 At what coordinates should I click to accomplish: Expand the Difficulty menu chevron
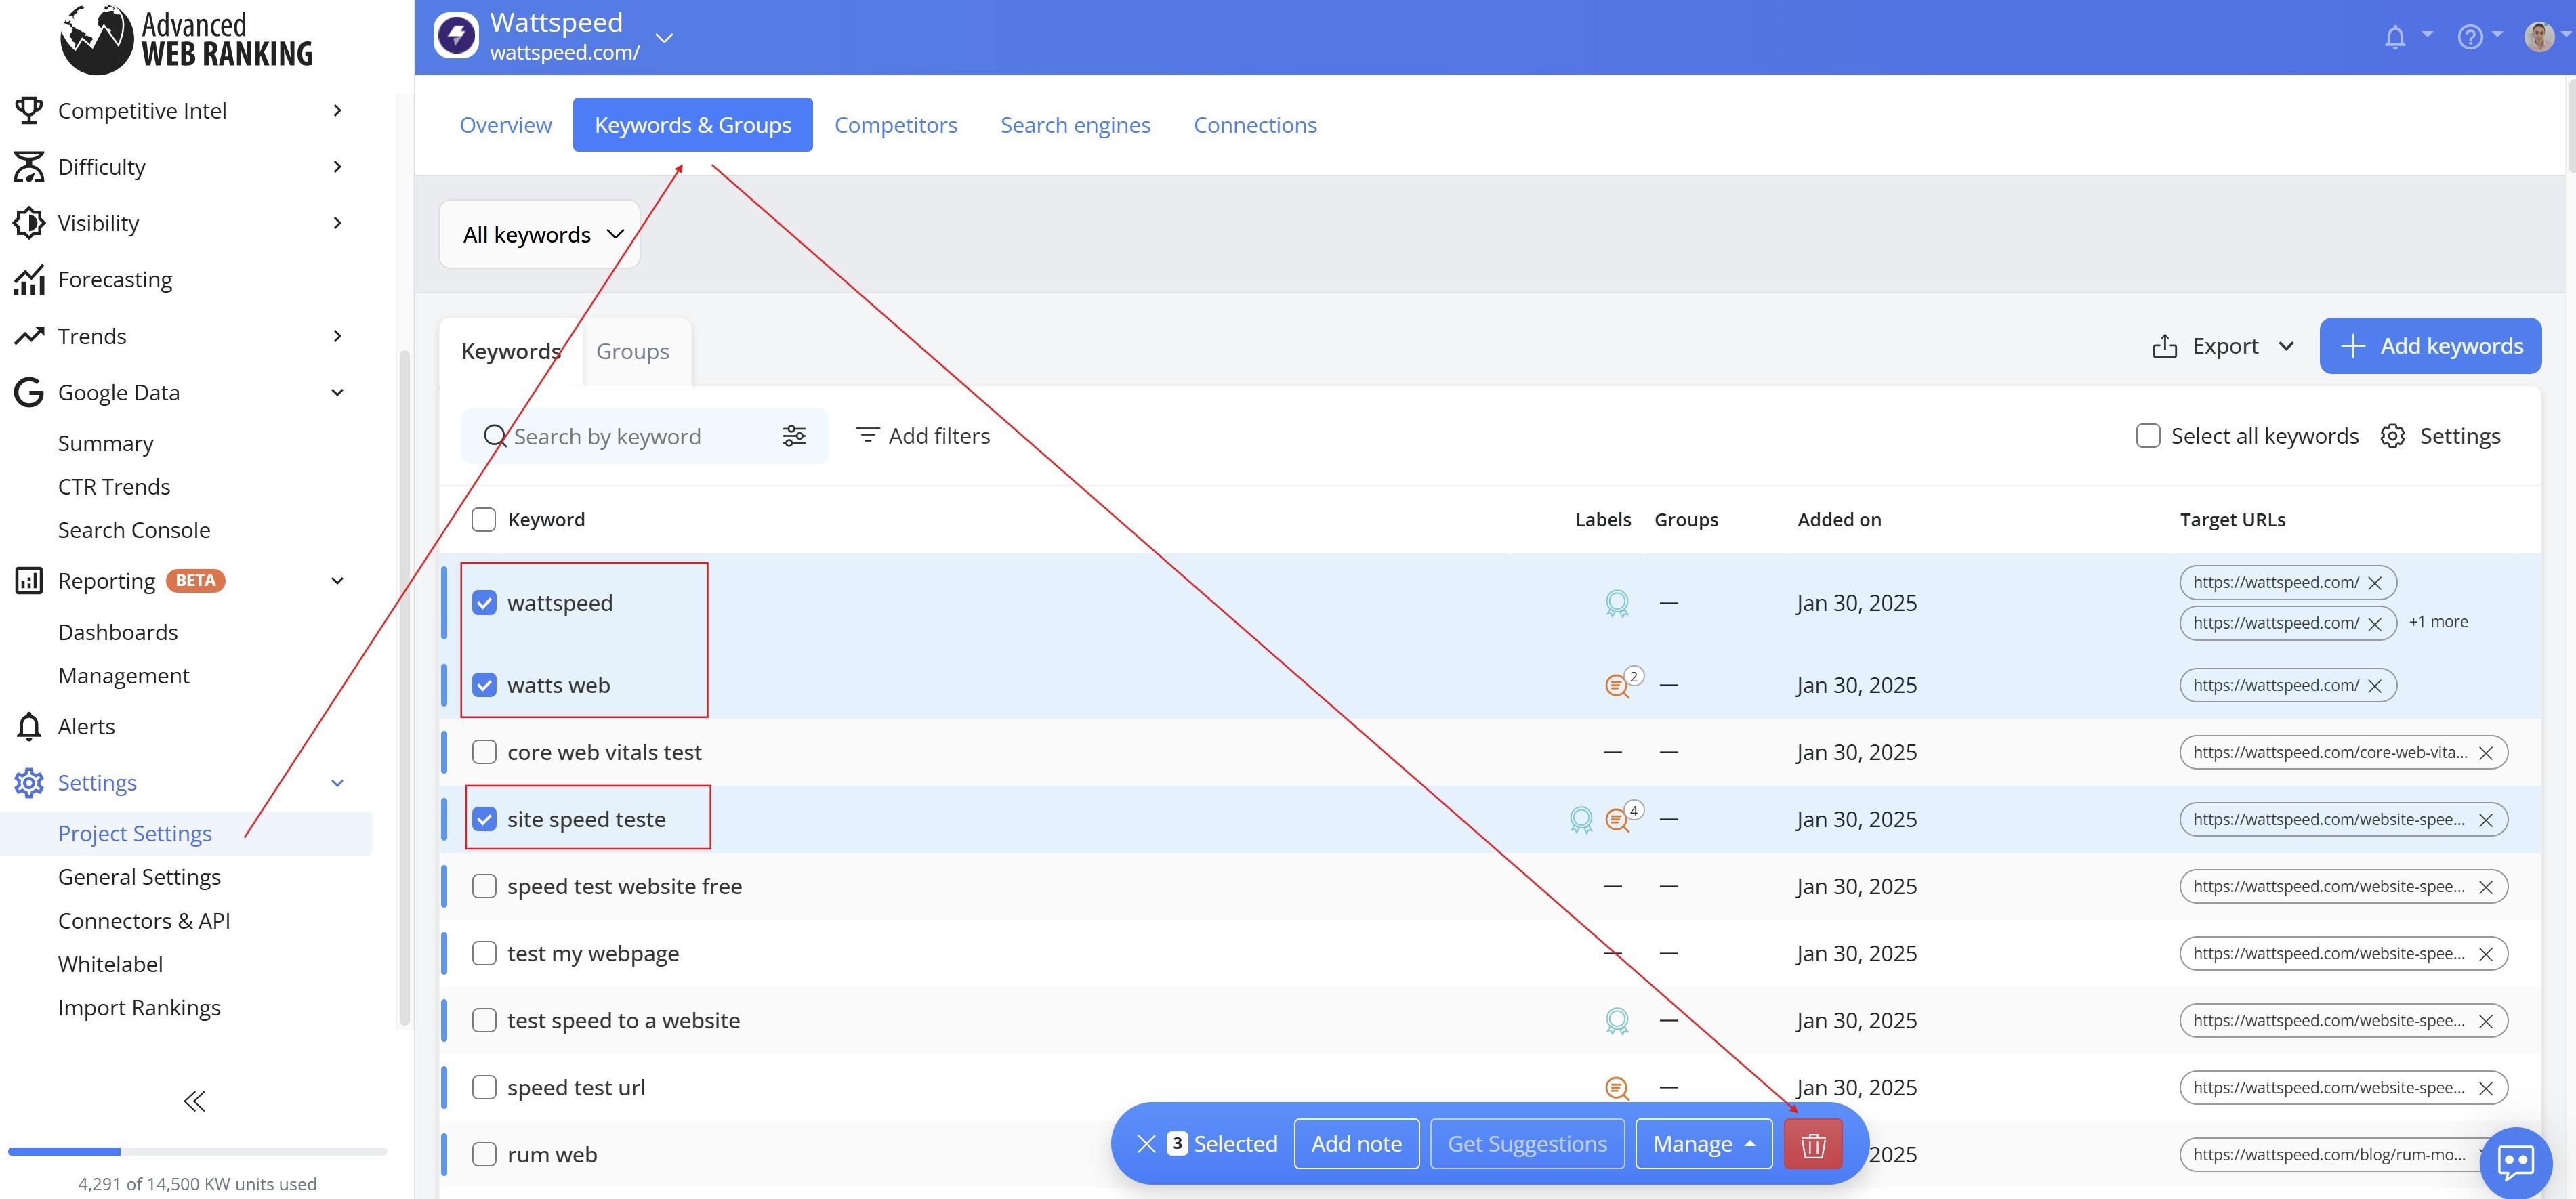tap(338, 167)
